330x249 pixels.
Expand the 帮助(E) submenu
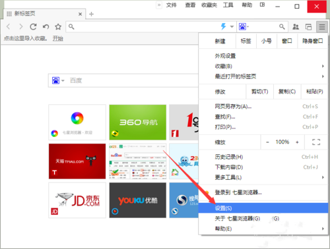point(263,229)
